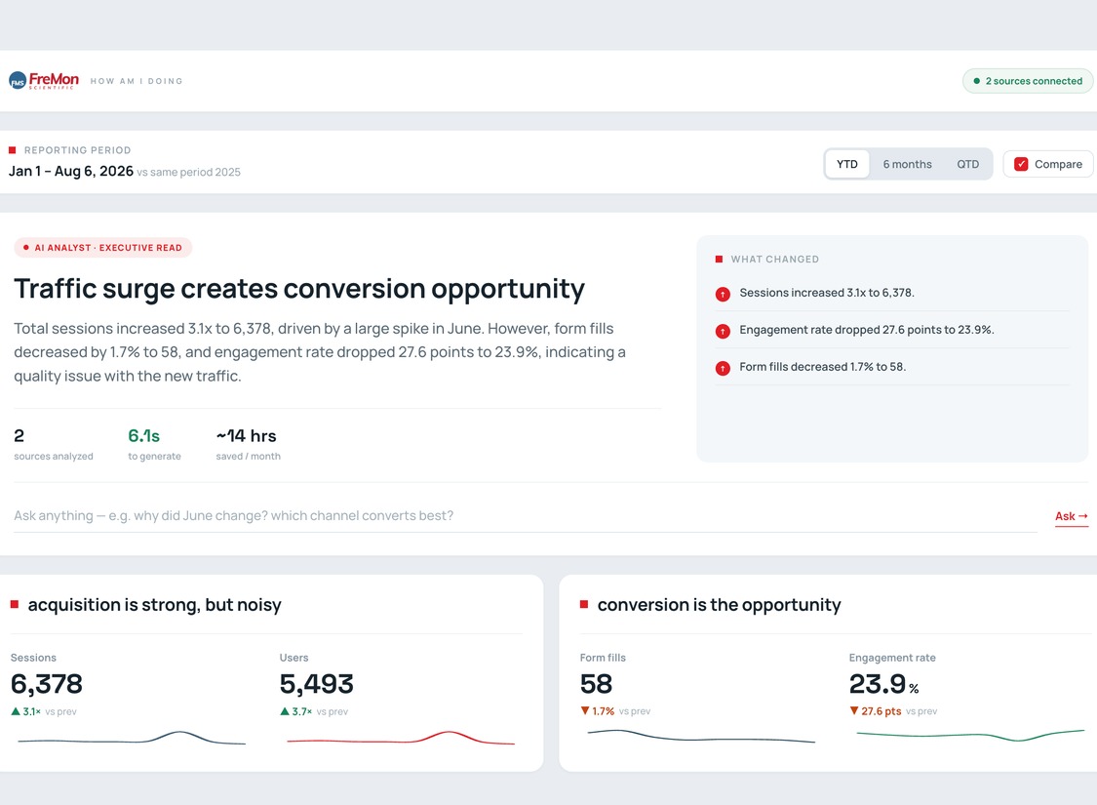This screenshot has height=805, width=1097.
Task: Click the Sessions sparkline chart
Action: tap(132, 738)
